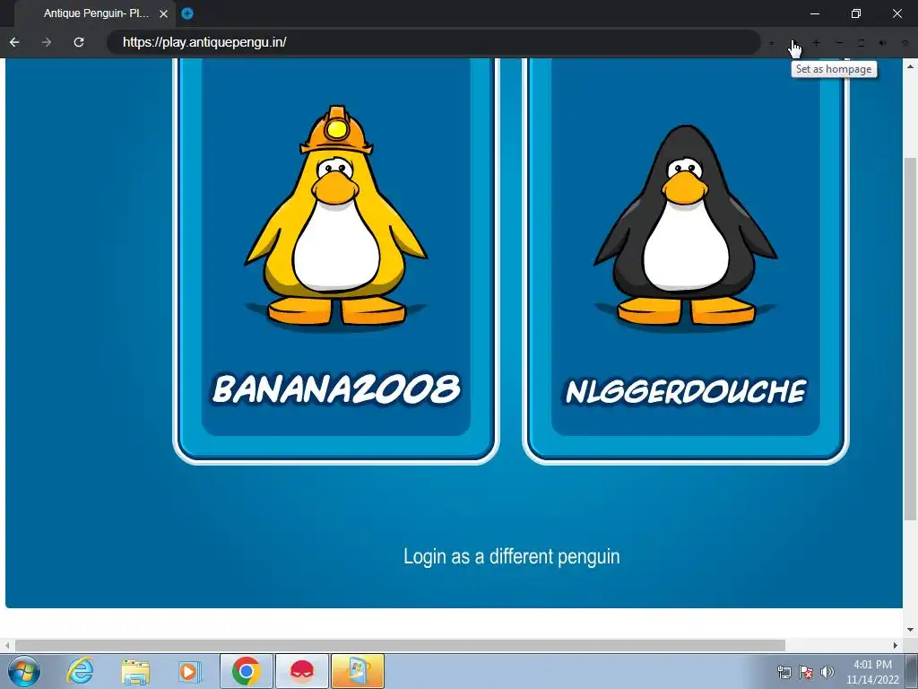The image size is (918, 689).
Task: Minimize the browser window
Action: pos(814,13)
